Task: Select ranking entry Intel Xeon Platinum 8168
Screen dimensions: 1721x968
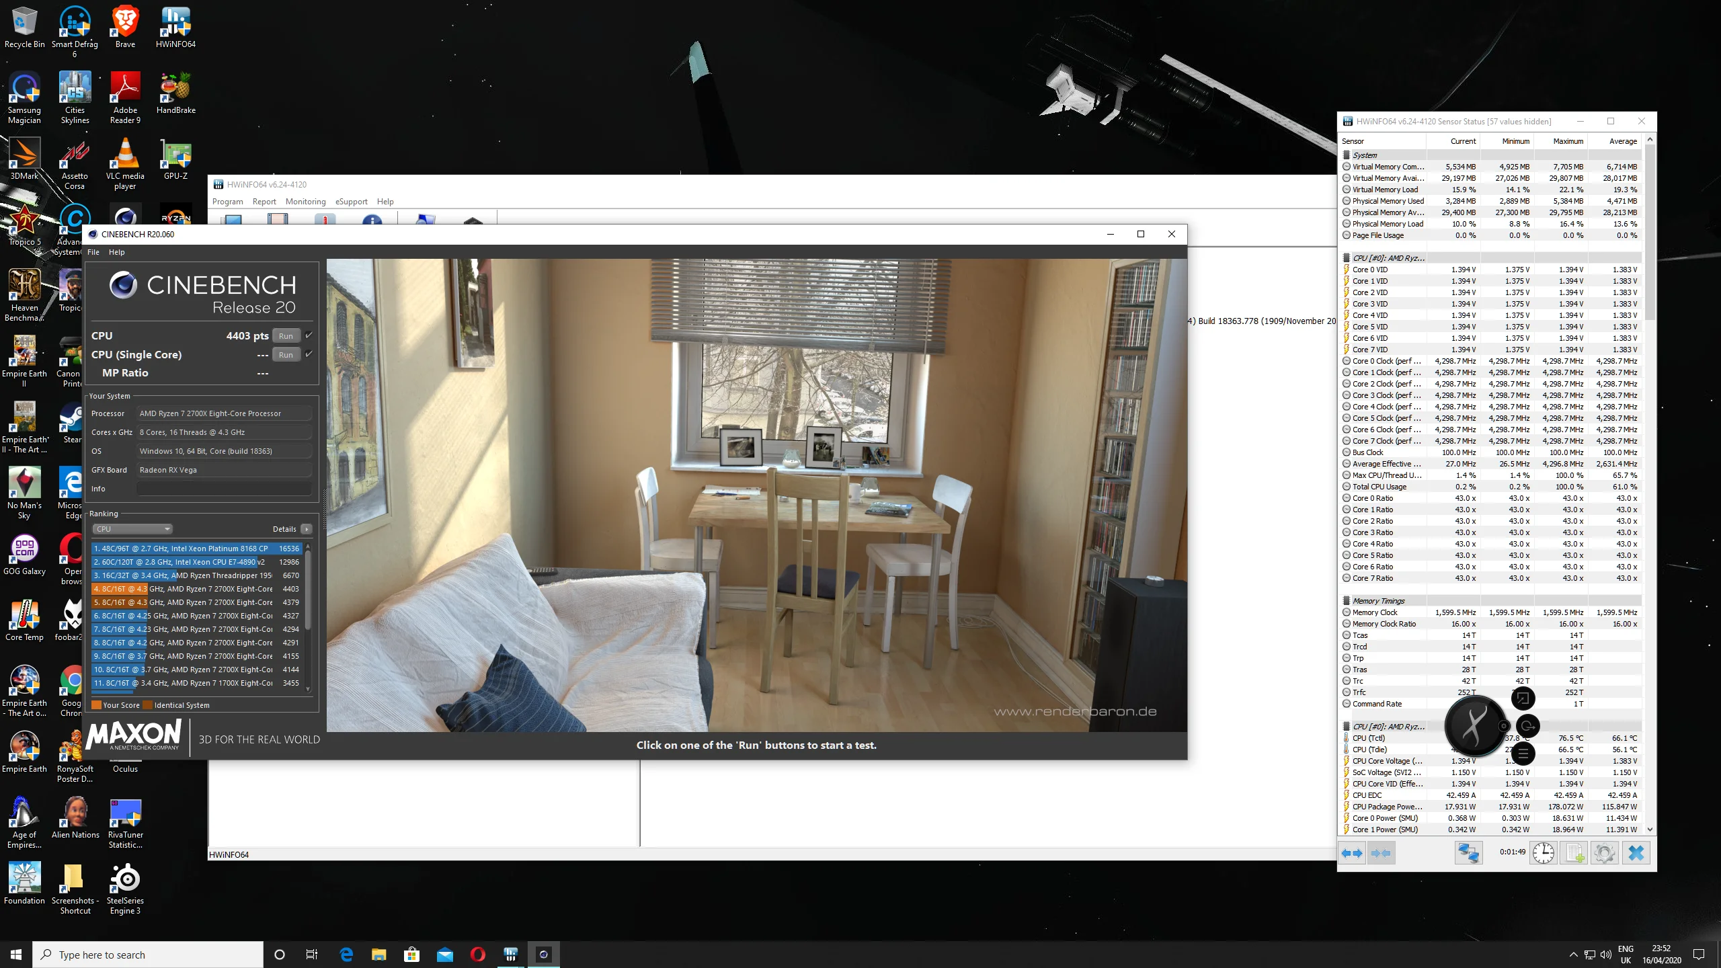Action: click(196, 549)
